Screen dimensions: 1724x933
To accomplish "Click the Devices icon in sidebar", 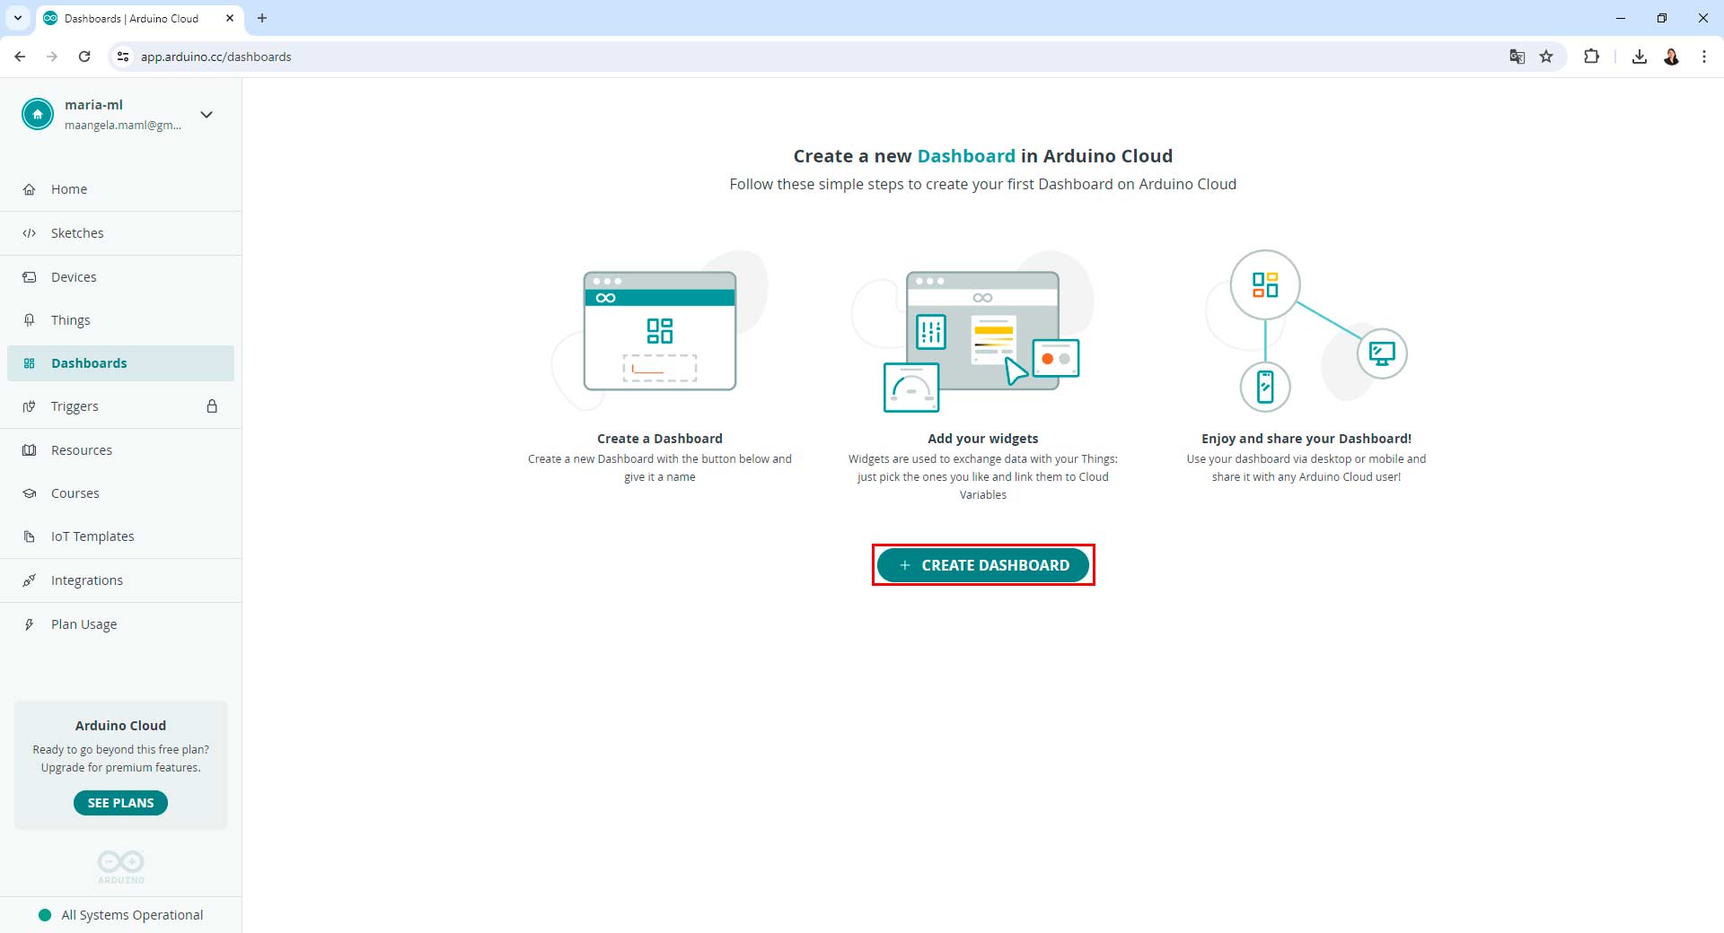I will [x=30, y=277].
